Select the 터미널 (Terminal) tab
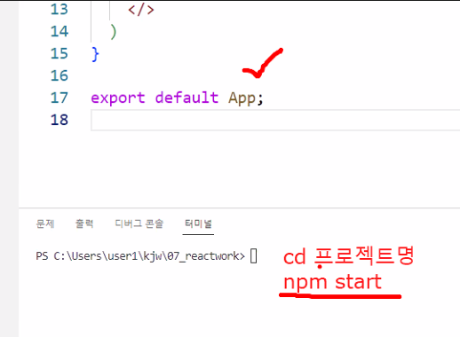 pyautogui.click(x=198, y=223)
